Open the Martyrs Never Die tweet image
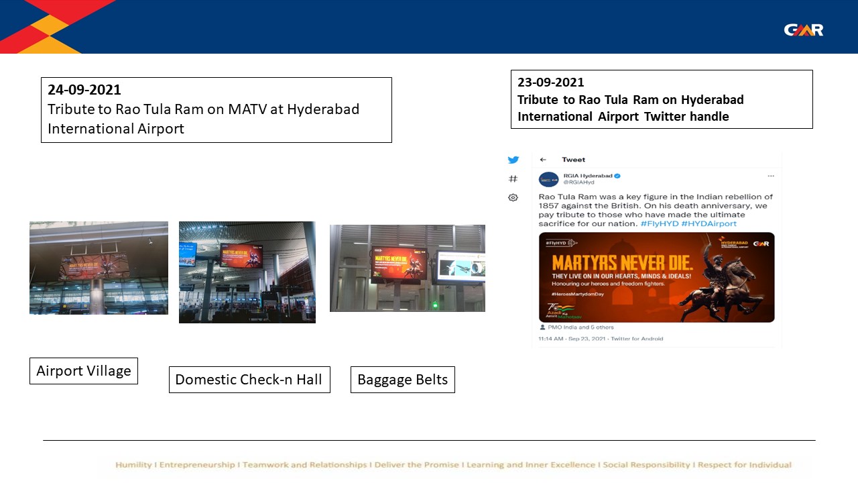The height and width of the screenshot is (483, 858). click(656, 277)
